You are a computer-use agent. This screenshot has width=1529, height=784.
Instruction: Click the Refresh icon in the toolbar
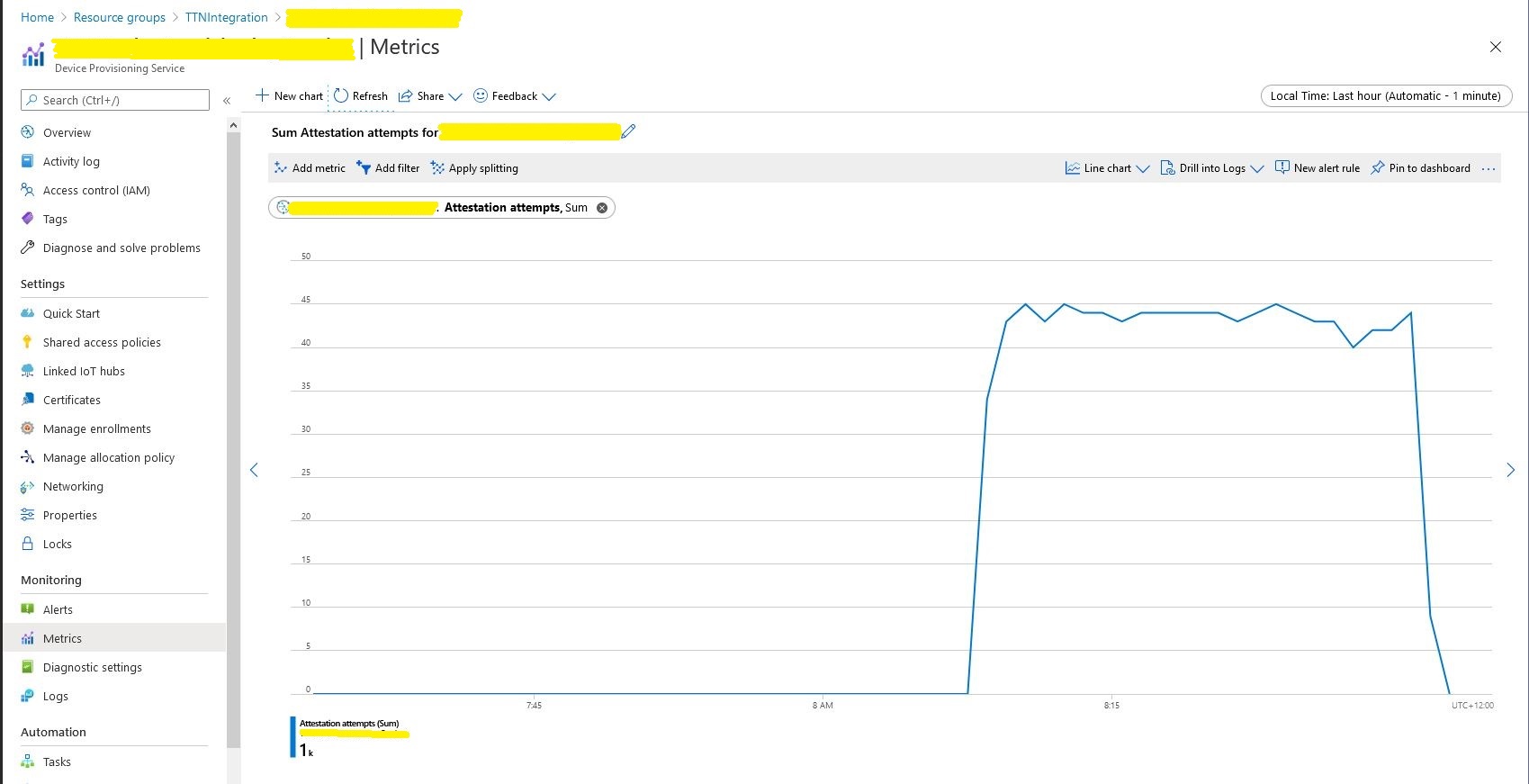point(341,96)
